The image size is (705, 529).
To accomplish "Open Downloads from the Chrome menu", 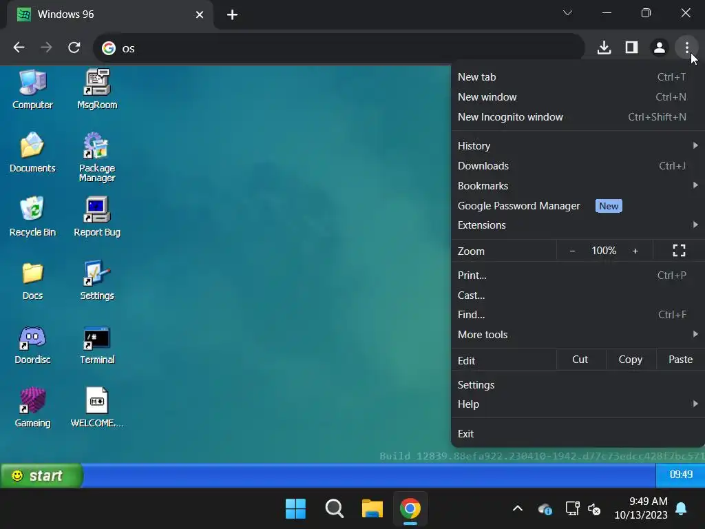I will 578,165.
